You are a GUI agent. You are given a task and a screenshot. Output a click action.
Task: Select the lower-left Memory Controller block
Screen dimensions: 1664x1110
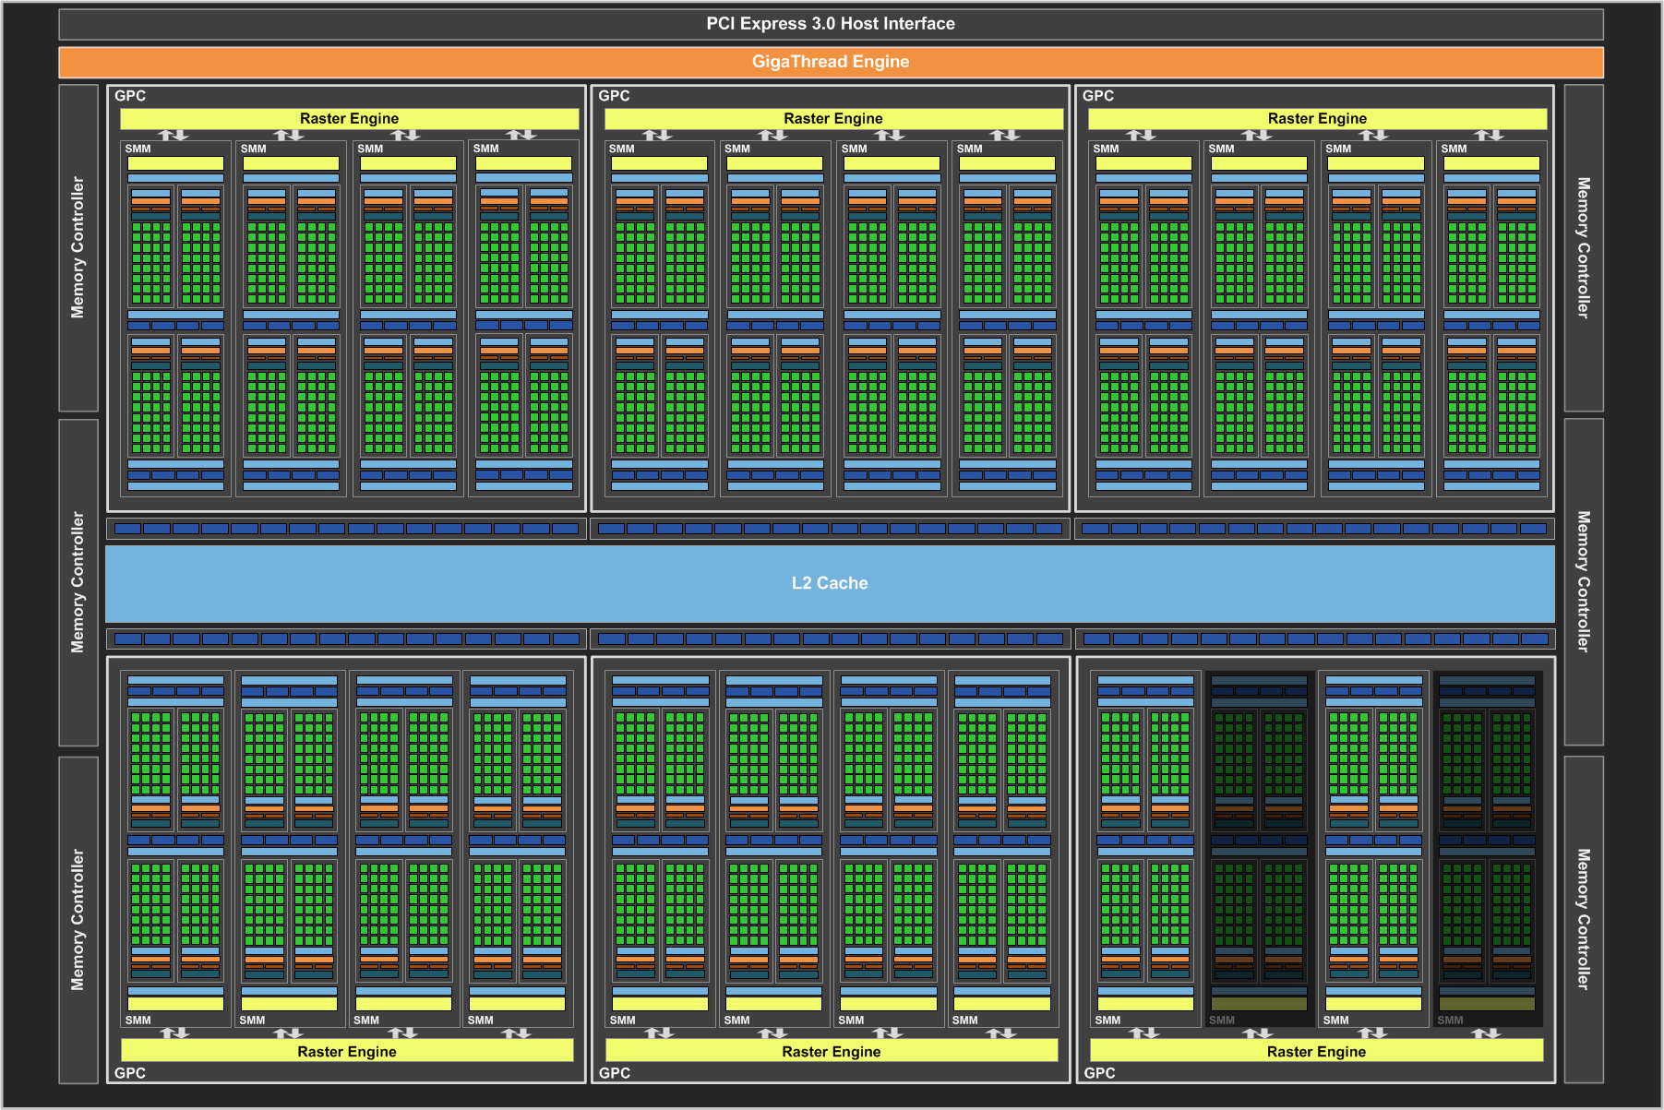(x=78, y=919)
